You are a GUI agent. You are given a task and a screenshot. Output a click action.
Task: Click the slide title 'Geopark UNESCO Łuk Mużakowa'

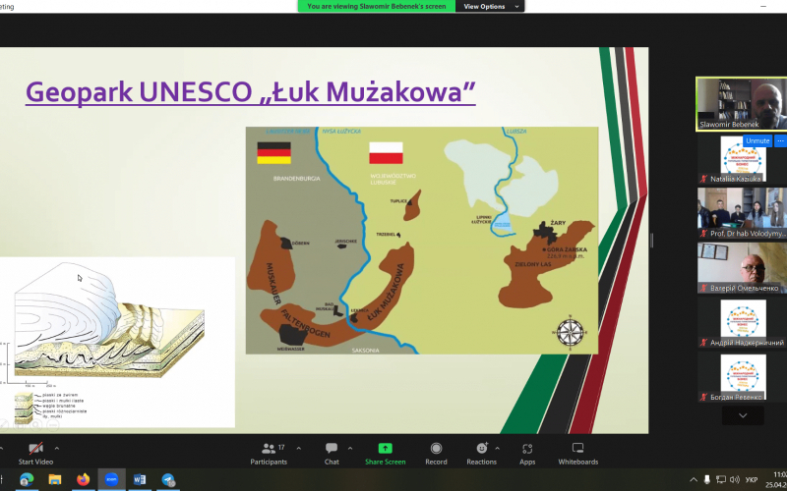click(x=251, y=91)
